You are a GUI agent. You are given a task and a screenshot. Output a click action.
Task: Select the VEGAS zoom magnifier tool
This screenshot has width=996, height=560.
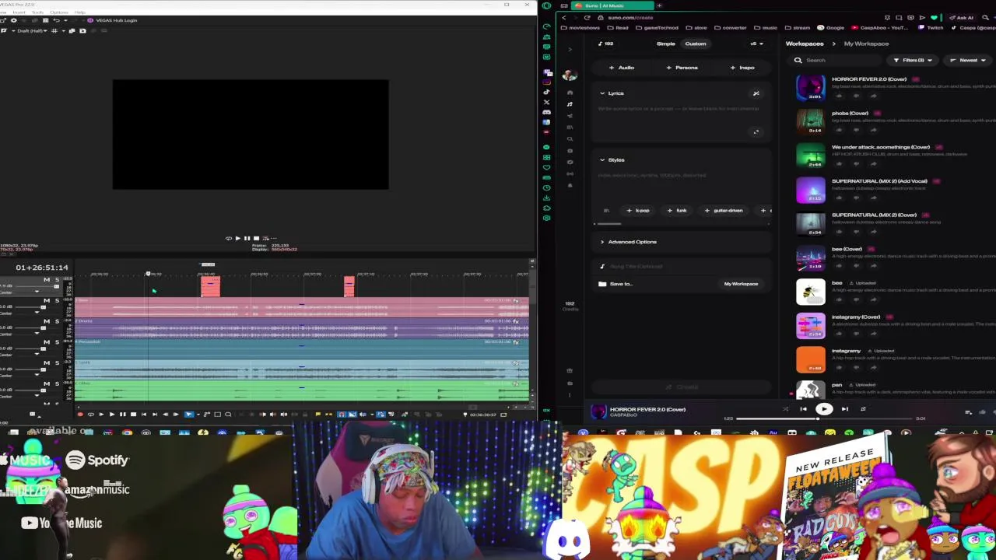click(x=228, y=415)
